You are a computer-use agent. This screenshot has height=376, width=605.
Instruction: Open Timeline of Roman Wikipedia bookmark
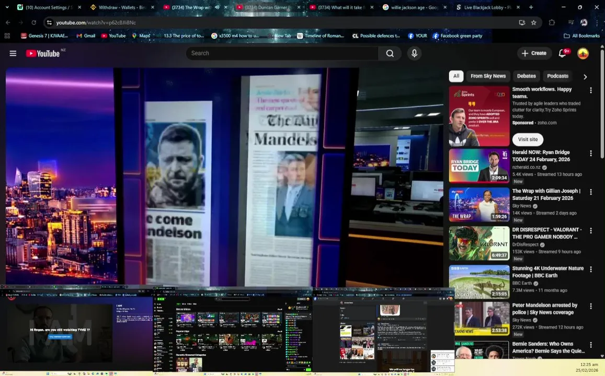(x=321, y=36)
